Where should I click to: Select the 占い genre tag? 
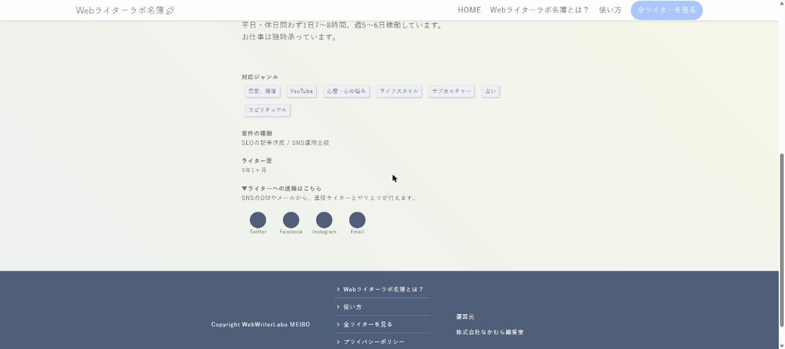coord(490,91)
